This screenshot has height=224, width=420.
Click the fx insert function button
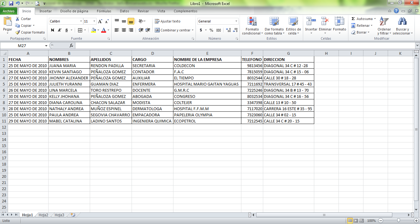tap(71, 46)
